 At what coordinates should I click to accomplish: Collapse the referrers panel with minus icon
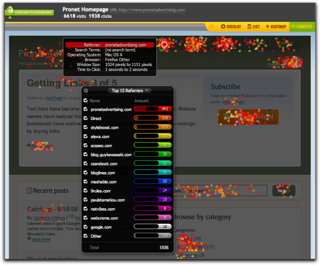(86, 91)
